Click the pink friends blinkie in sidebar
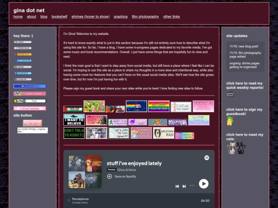 click(x=30, y=93)
